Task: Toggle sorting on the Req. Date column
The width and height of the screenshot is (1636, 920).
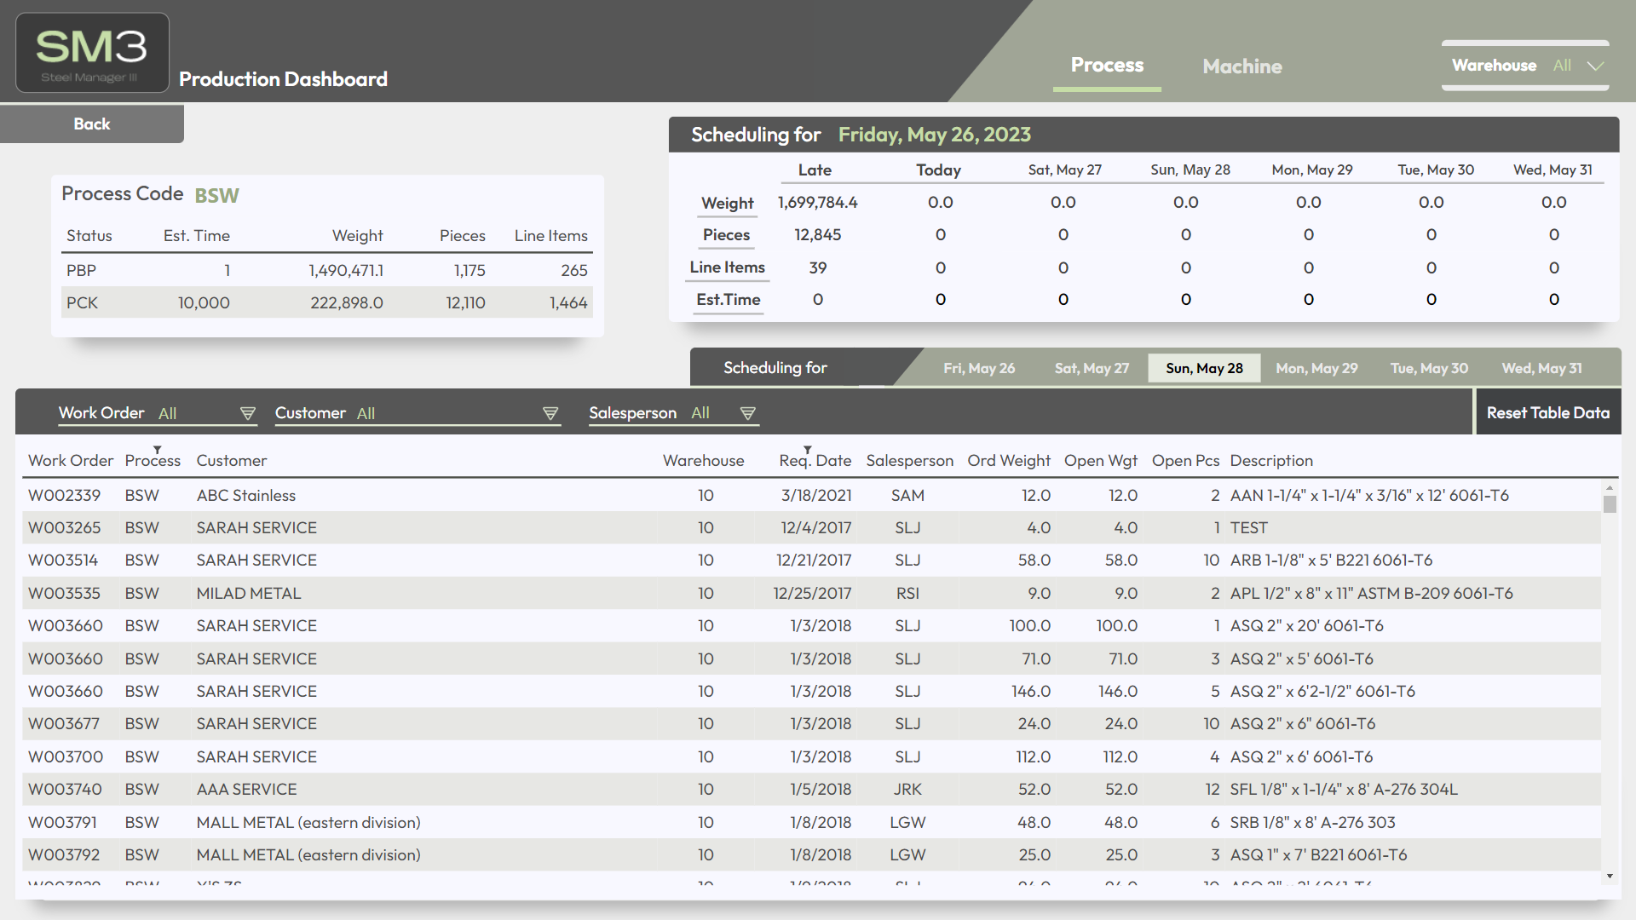Action: point(807,451)
